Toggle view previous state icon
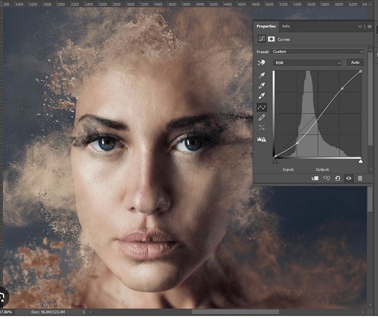 point(326,178)
